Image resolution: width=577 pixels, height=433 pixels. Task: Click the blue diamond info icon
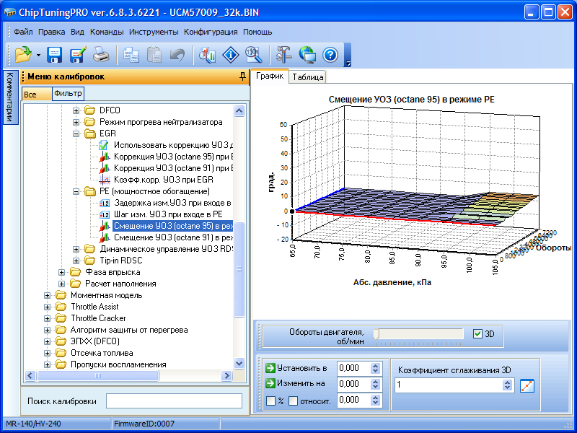coord(230,54)
